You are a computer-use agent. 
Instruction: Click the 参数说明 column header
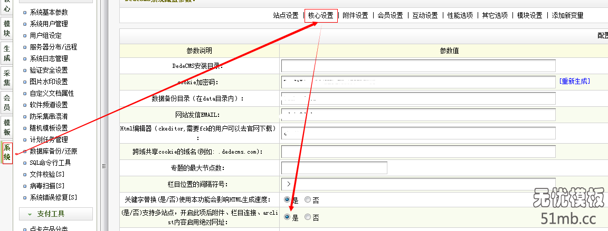click(199, 51)
